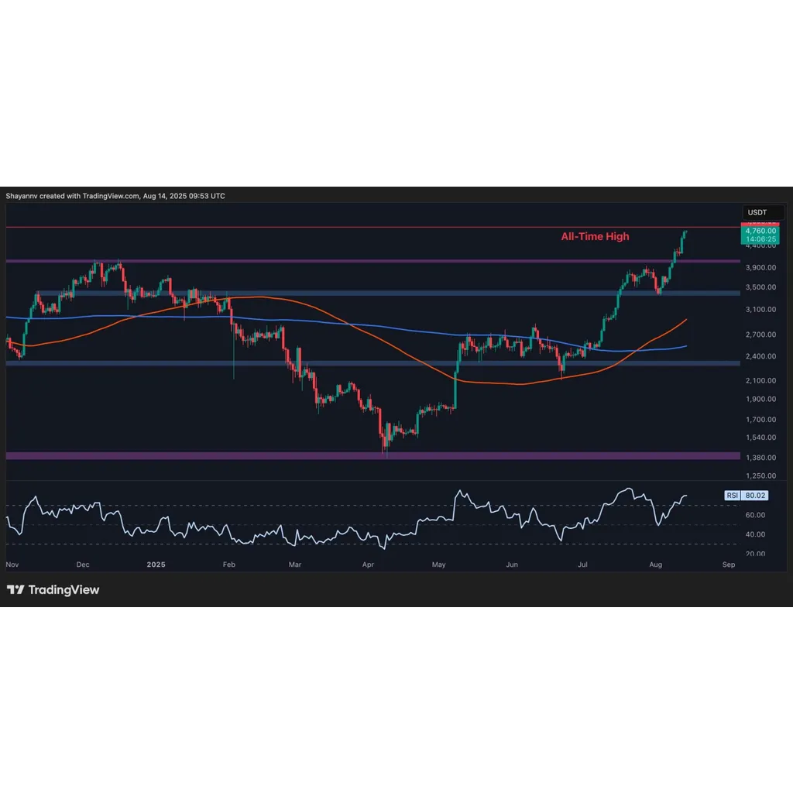Click the 1,540.00 price axis label
Screen dimensions: 793x793
coord(760,438)
